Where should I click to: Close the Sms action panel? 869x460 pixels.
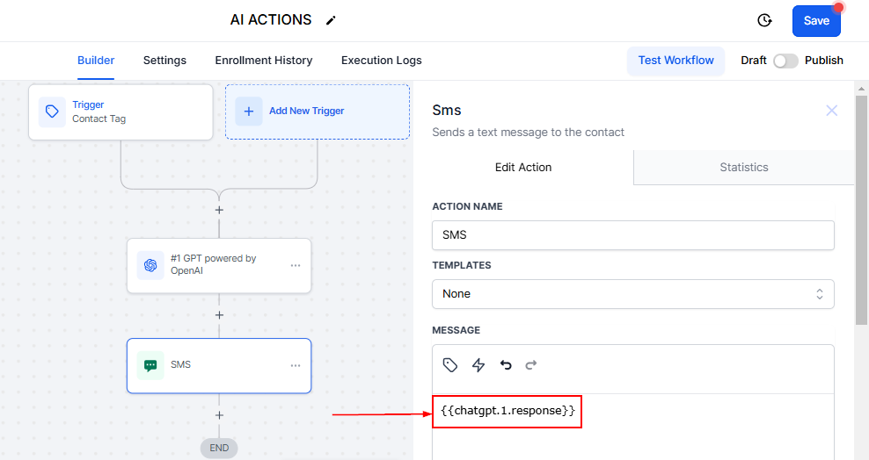pyautogui.click(x=831, y=111)
